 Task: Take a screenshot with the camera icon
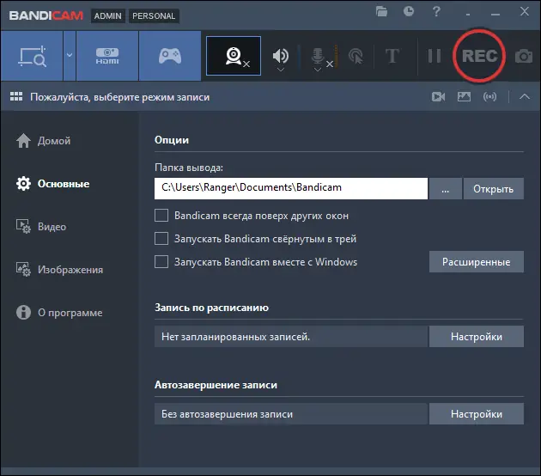coord(524,56)
